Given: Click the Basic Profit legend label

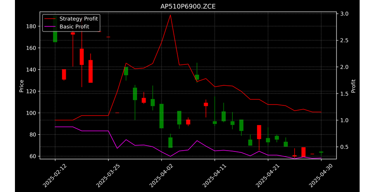Looking at the screenshot, I should (74, 26).
